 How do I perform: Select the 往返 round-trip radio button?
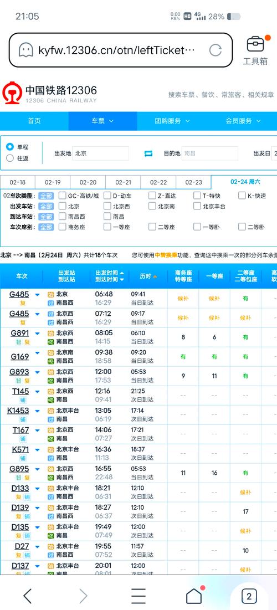tap(10, 158)
